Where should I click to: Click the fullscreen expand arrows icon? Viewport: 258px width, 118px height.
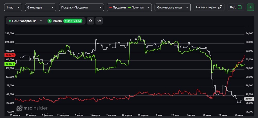tap(220, 7)
